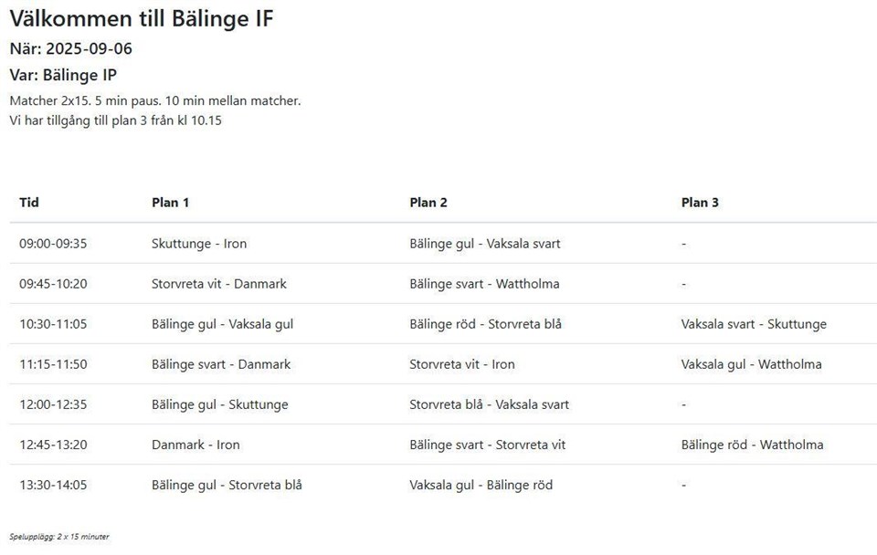
Task: Select the date 'När: 2025-09-06' line
Action: click(70, 49)
